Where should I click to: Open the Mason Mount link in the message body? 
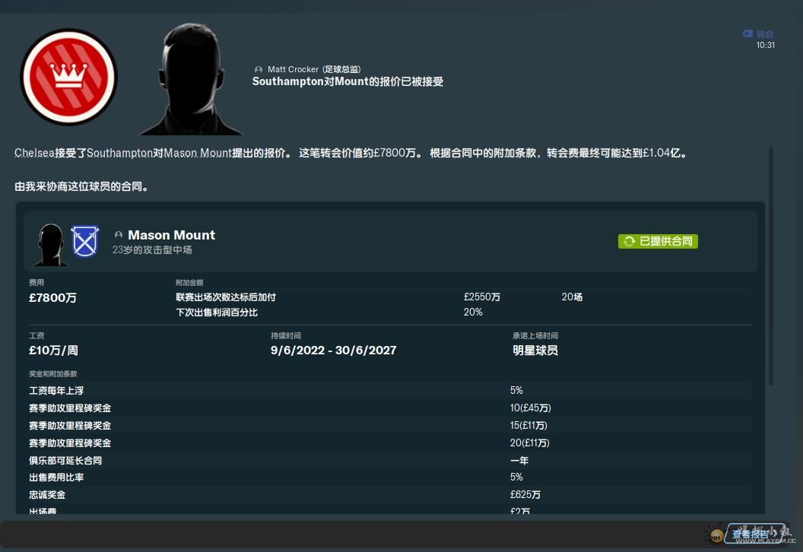[196, 153]
